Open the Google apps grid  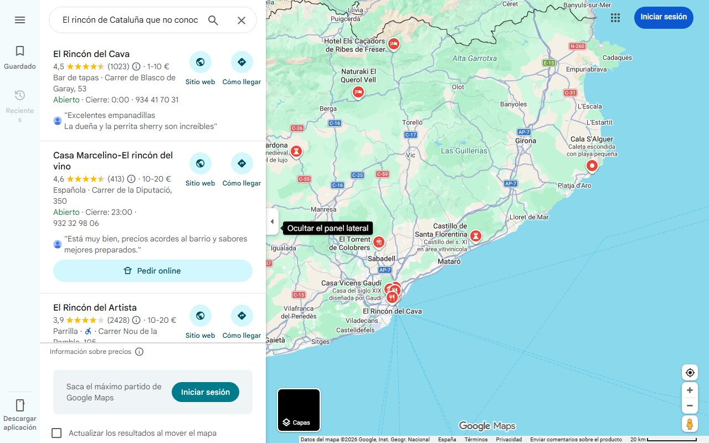click(615, 18)
